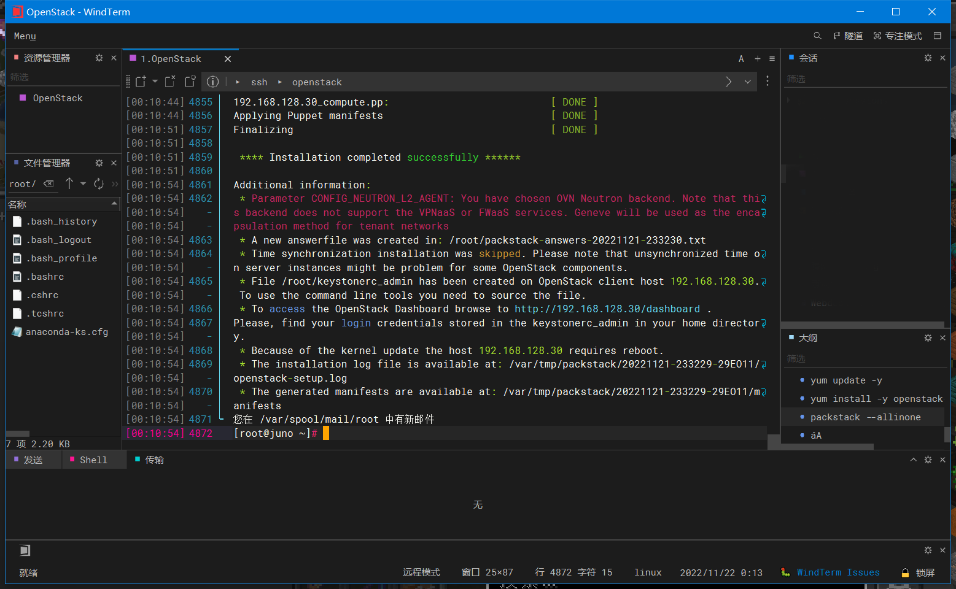Image resolution: width=956 pixels, height=589 pixels.
Task: Add a new tab with plus icon
Action: (758, 59)
